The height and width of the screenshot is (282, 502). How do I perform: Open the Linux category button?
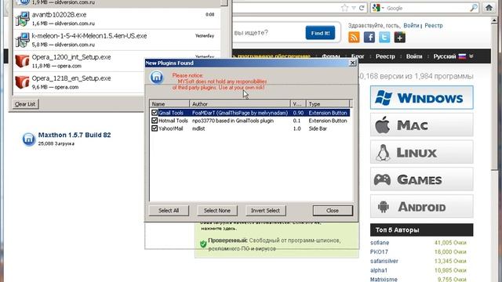click(x=422, y=152)
